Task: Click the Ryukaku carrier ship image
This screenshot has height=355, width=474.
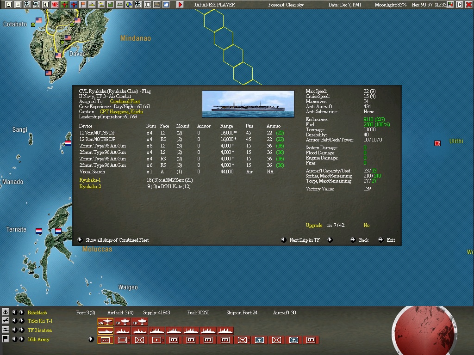Action: pos(248,104)
